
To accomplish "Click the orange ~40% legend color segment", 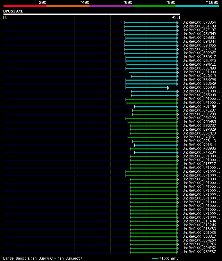I will point(68,6).
